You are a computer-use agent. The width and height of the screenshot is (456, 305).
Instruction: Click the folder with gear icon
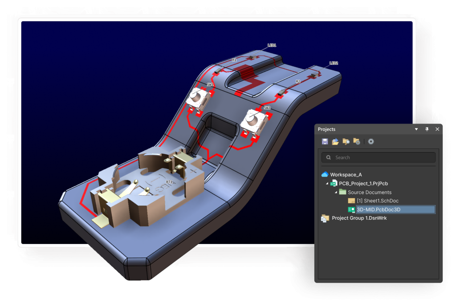click(x=356, y=141)
